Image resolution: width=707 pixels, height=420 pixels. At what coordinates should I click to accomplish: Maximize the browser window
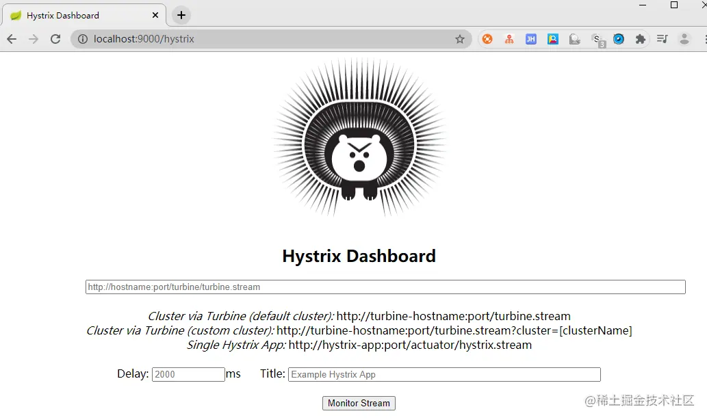click(x=674, y=5)
